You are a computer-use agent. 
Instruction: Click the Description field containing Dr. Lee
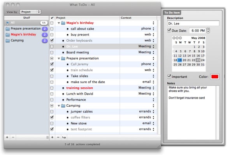(x=193, y=23)
